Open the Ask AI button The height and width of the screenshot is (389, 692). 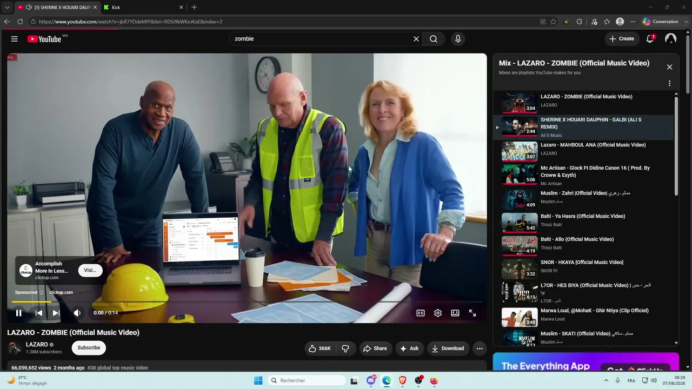(409, 348)
